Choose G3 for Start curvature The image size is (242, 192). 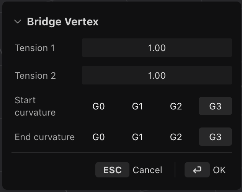pos(215,106)
